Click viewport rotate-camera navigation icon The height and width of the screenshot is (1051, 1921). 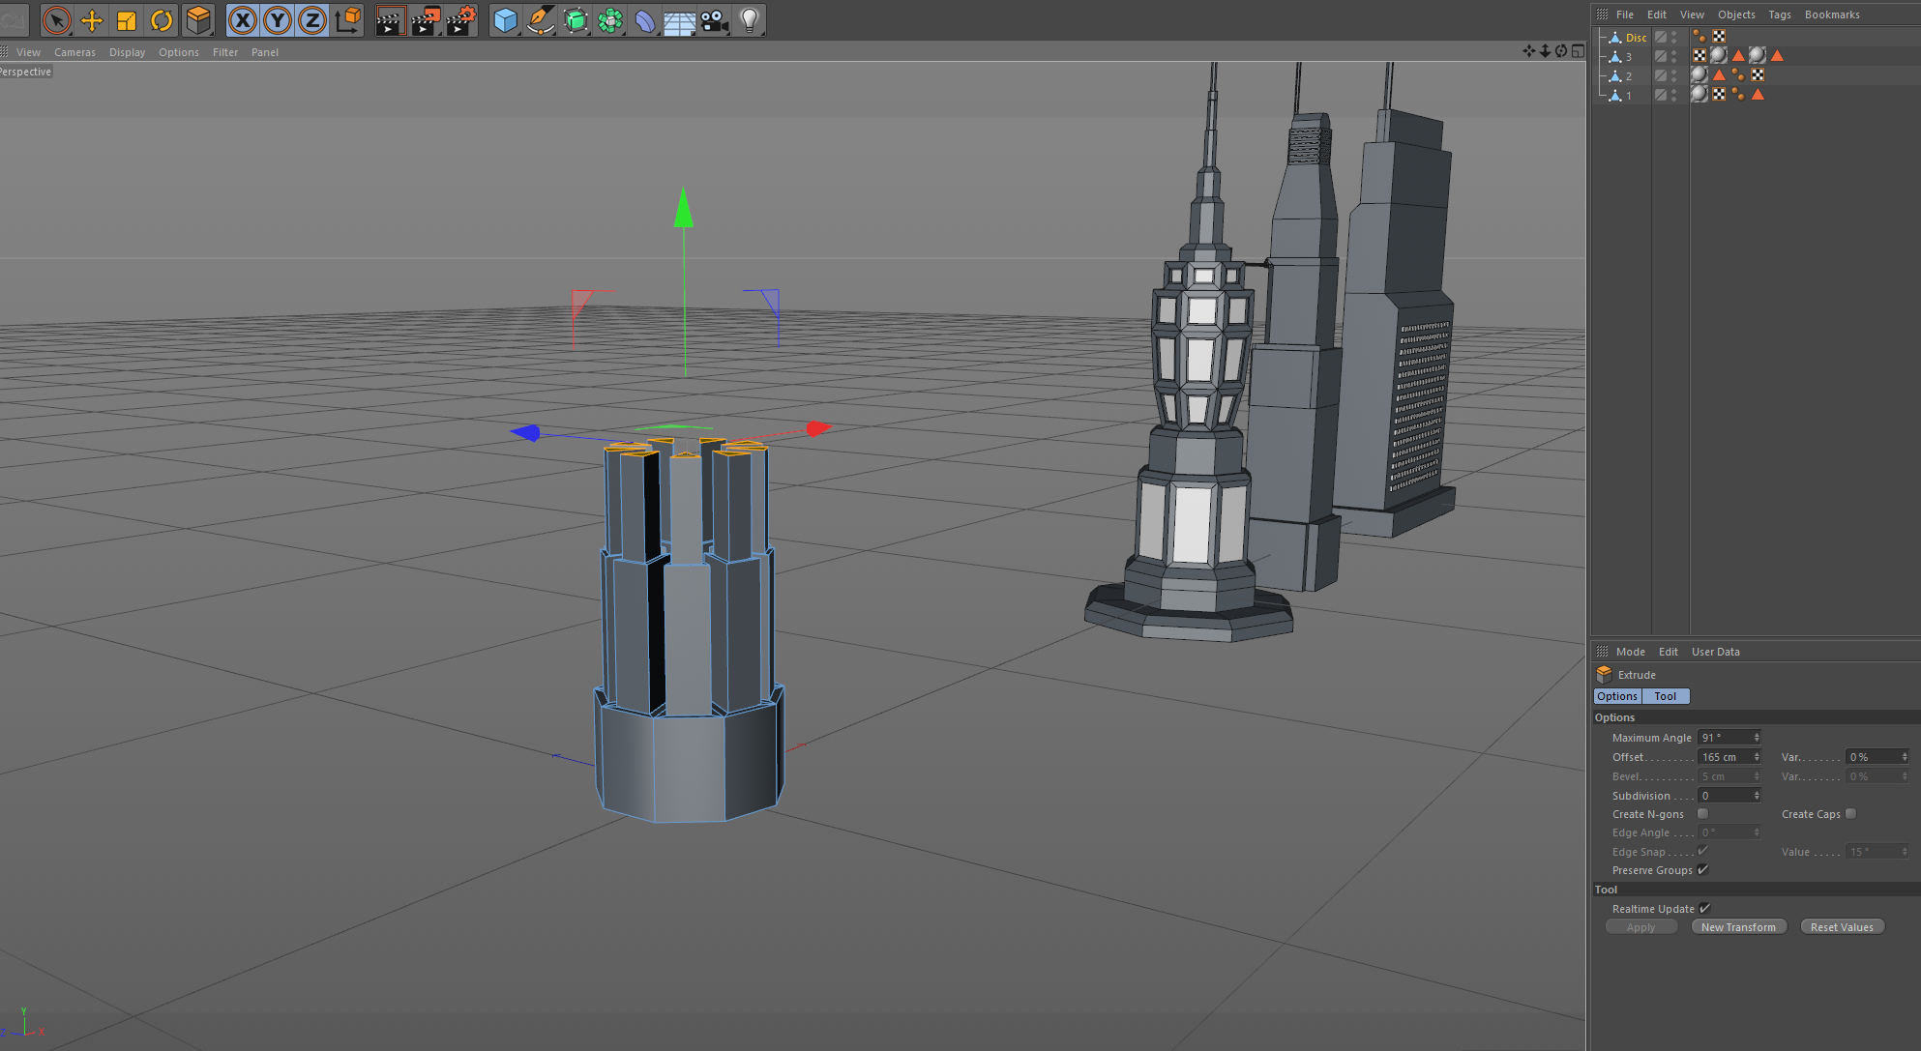[x=1561, y=51]
